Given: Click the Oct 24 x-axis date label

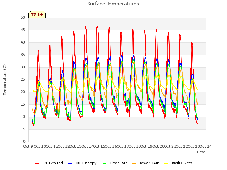Looking at the screenshot, I should tap(206, 146).
